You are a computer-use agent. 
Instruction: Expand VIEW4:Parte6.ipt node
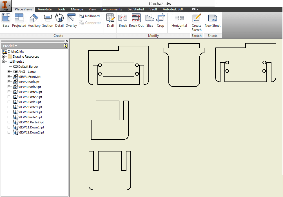9,92
